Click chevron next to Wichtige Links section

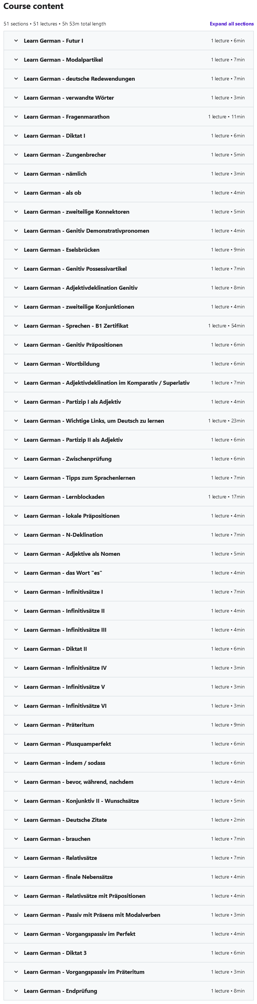click(x=16, y=421)
